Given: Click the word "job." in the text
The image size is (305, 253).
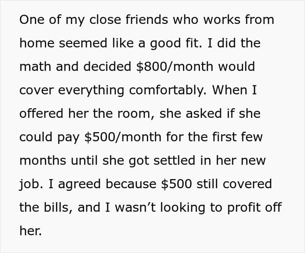Looking at the screenshot, I should pos(31,184).
